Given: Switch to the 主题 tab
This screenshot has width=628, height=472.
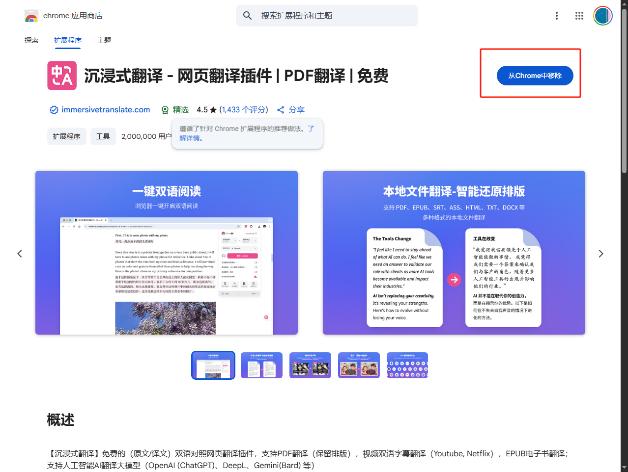Looking at the screenshot, I should [104, 40].
